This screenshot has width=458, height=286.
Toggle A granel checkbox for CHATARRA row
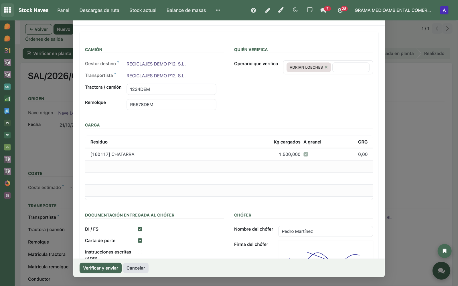(x=306, y=154)
